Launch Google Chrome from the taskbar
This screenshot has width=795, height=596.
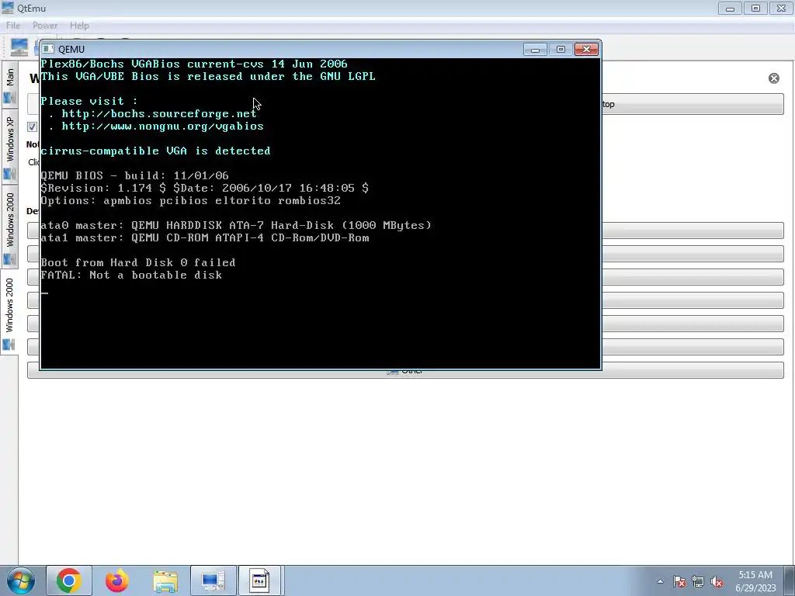(x=69, y=580)
